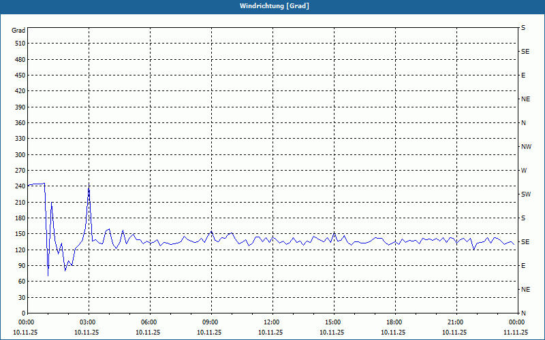
Task: Click the SW compass direction label
Action: point(526,194)
